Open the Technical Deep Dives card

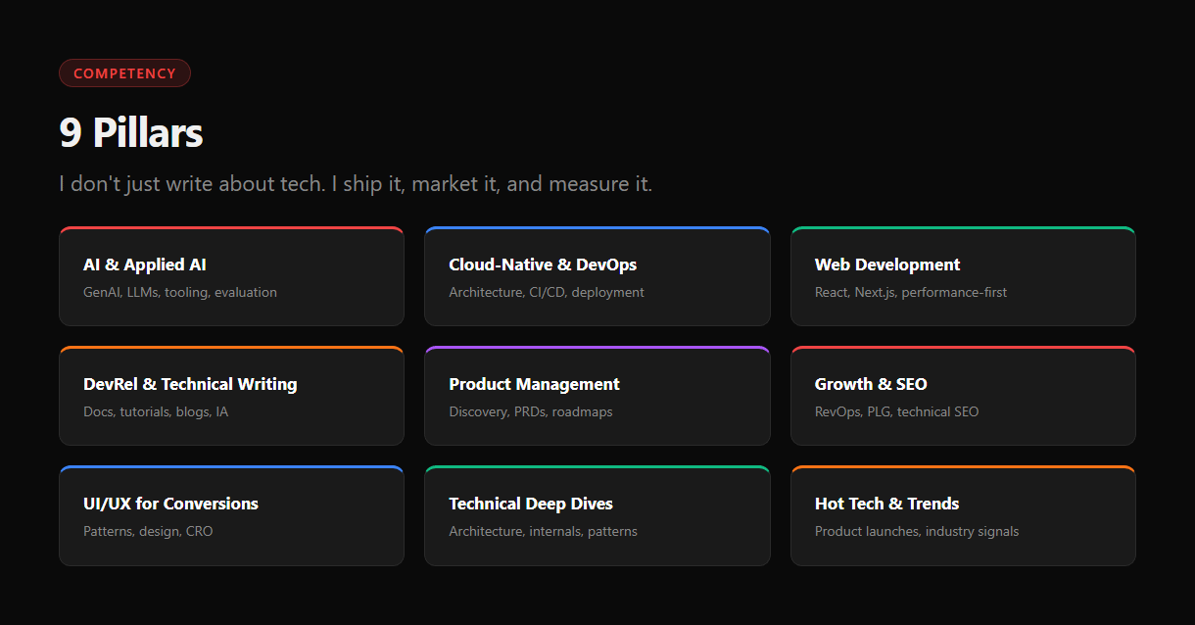click(x=597, y=515)
